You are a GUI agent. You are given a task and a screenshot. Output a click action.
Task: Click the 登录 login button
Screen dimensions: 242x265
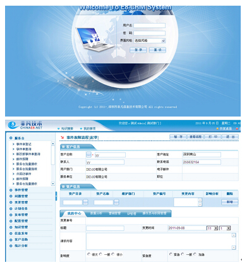(x=138, y=50)
